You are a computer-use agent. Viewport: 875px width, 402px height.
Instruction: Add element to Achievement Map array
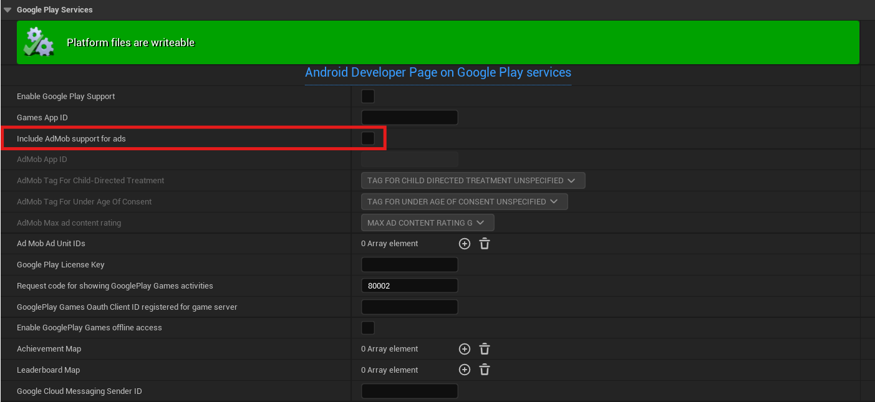pos(464,349)
